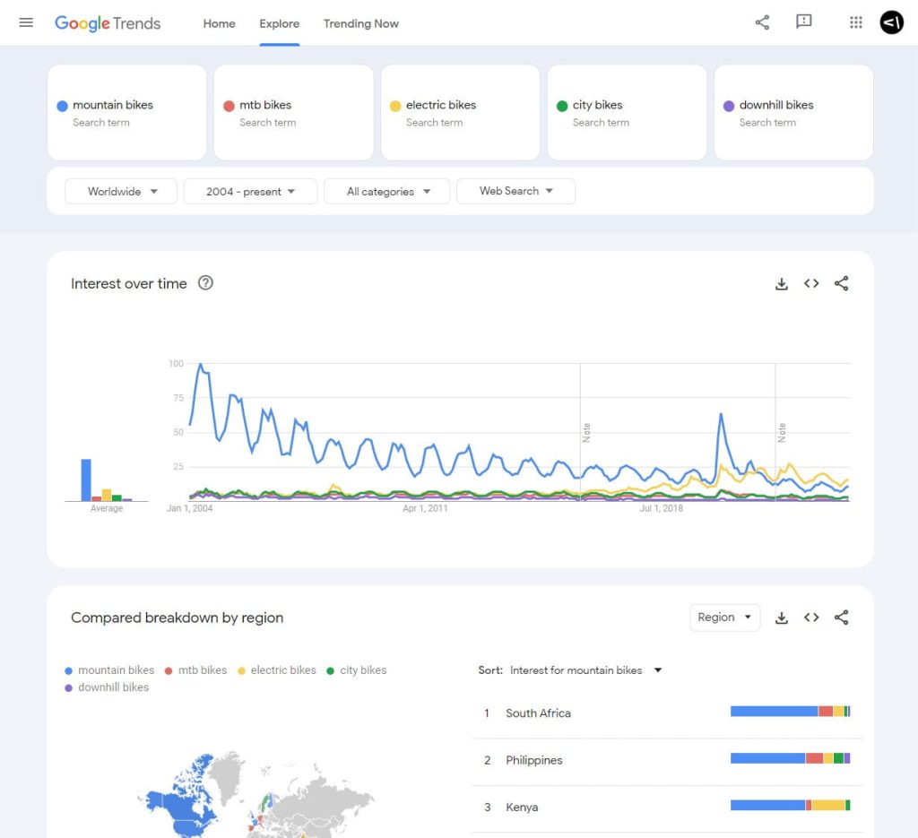
Task: Toggle the electric bikes legend entry
Action: 280,670
